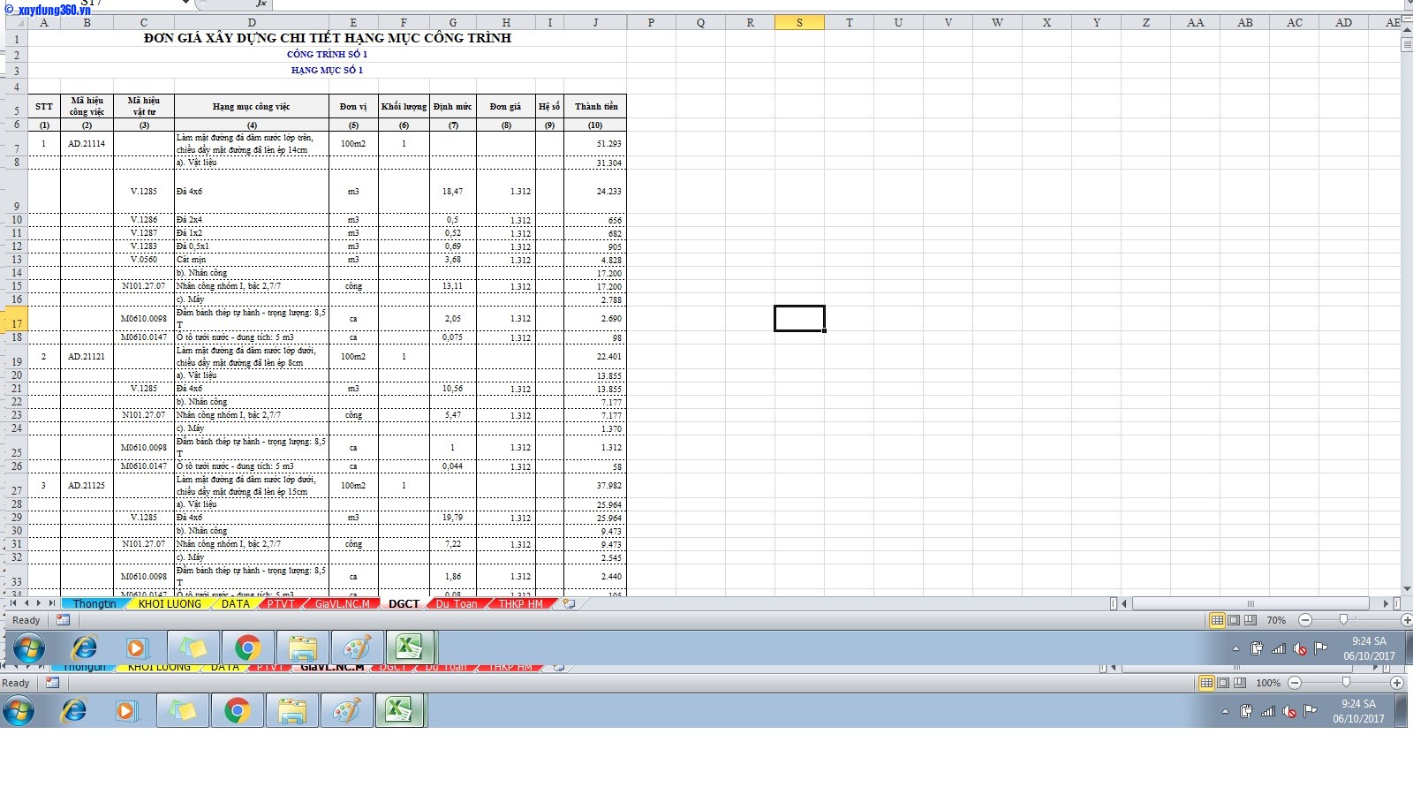Switch to Page Layout view beside 70% zoom

[x=1234, y=620]
